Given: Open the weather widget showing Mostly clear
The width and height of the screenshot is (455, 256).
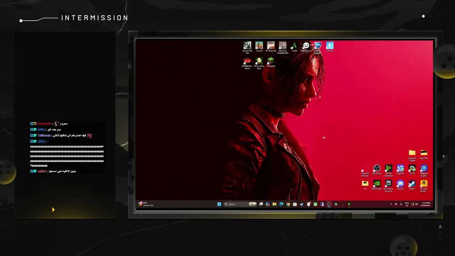Looking at the screenshot, I should point(146,204).
